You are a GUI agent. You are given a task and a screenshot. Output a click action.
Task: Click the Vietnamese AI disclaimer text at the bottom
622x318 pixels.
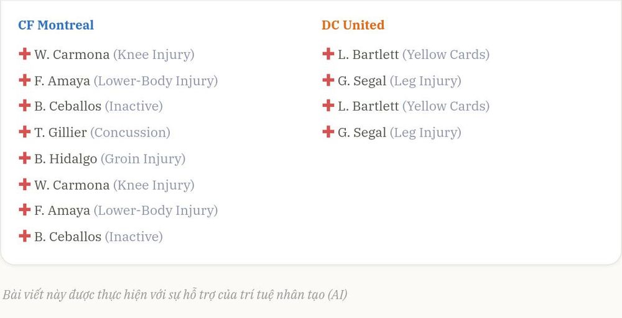pos(175,294)
